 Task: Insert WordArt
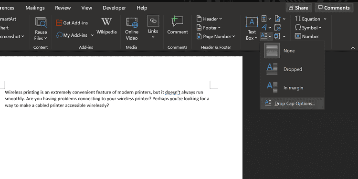point(264,27)
